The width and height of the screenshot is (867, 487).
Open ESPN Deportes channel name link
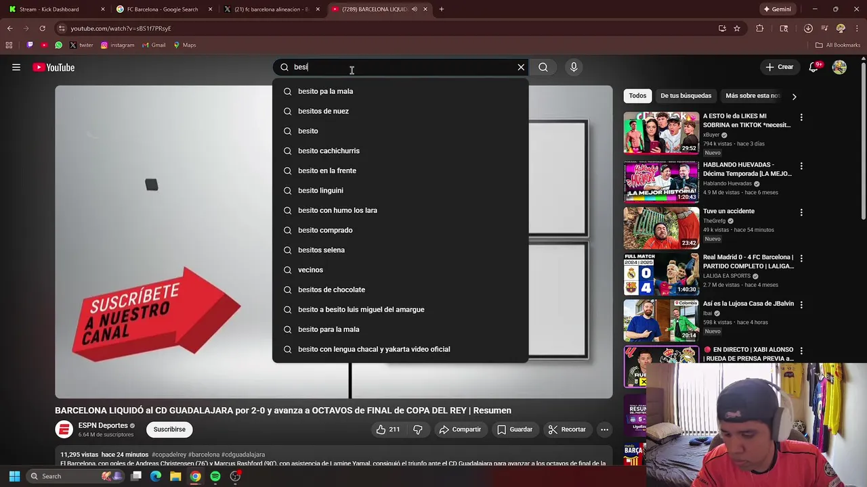(103, 425)
